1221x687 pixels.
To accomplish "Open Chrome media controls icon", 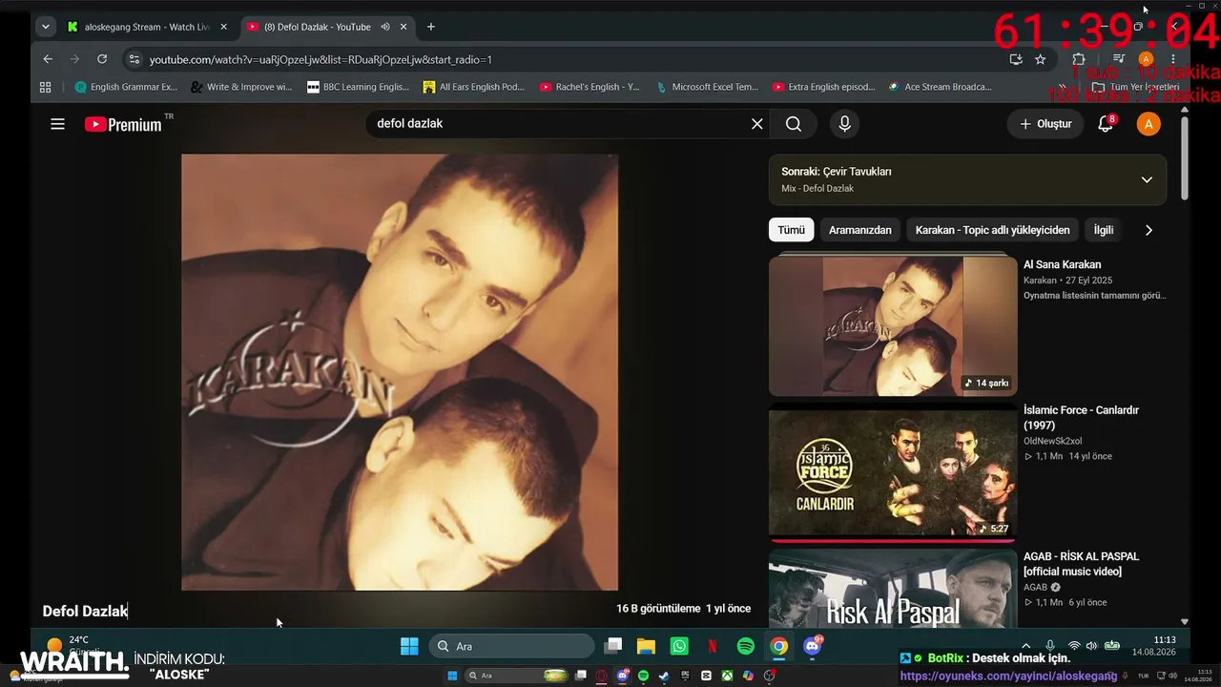I will [1119, 59].
